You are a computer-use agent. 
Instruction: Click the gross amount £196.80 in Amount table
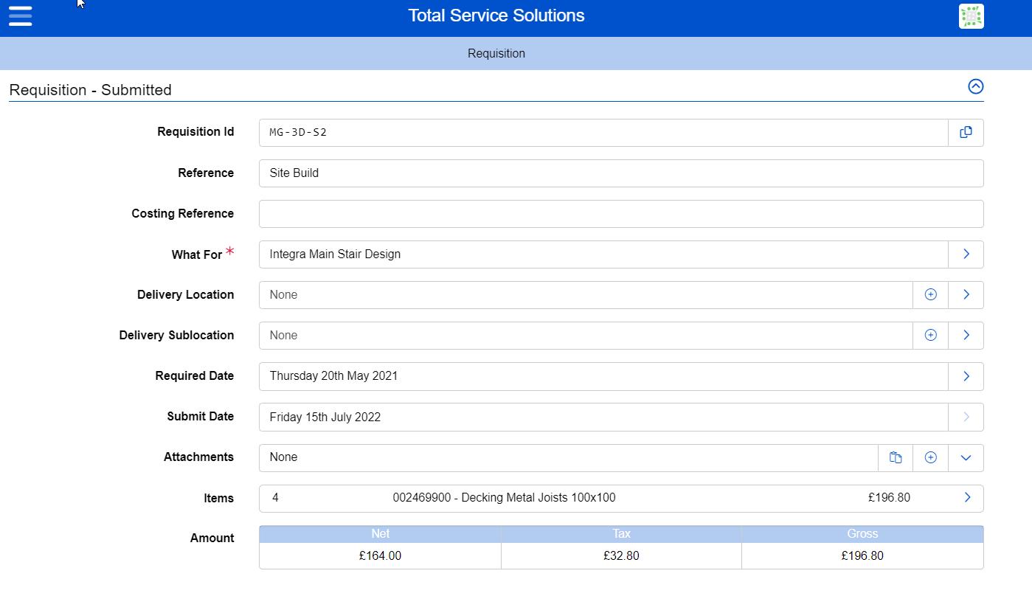(x=862, y=556)
